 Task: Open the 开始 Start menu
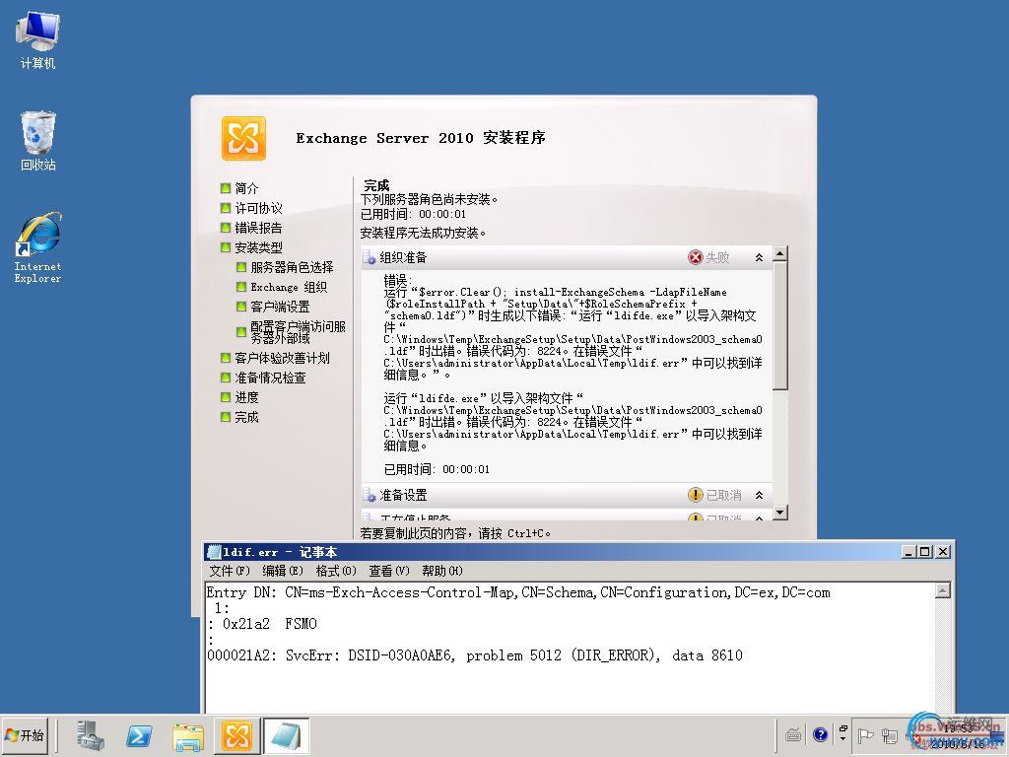click(25, 735)
